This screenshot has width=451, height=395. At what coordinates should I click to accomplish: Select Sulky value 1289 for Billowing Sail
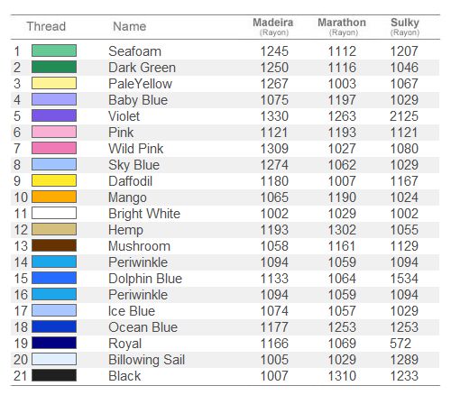(404, 360)
